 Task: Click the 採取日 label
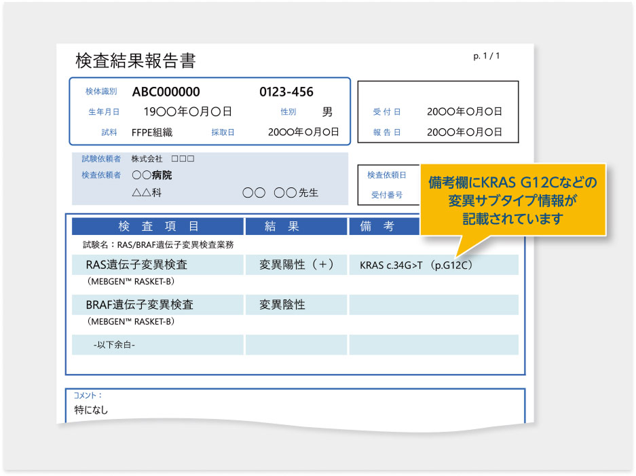223,132
